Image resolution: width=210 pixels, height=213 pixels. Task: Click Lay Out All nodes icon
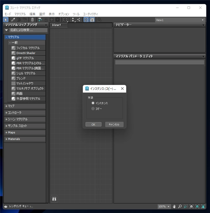(x=73, y=20)
